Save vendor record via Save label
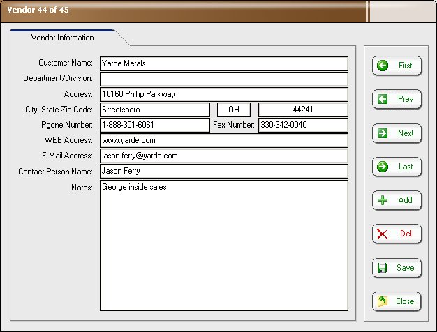437x332 pixels. point(405,268)
